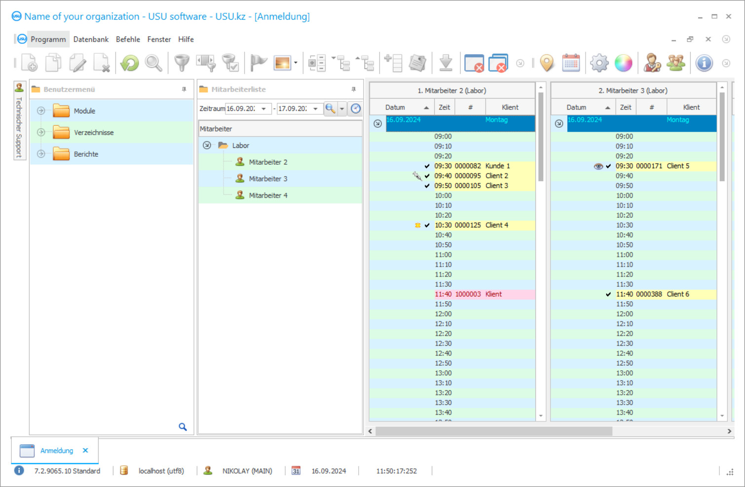Select the Anmeldung tab
This screenshot has width=745, height=487.
coord(56,450)
